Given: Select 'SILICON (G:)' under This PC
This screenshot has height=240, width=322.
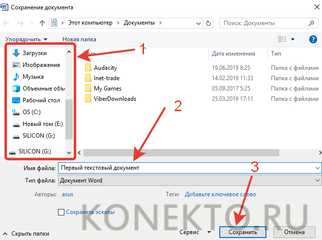Looking at the screenshot, I should coord(38,136).
